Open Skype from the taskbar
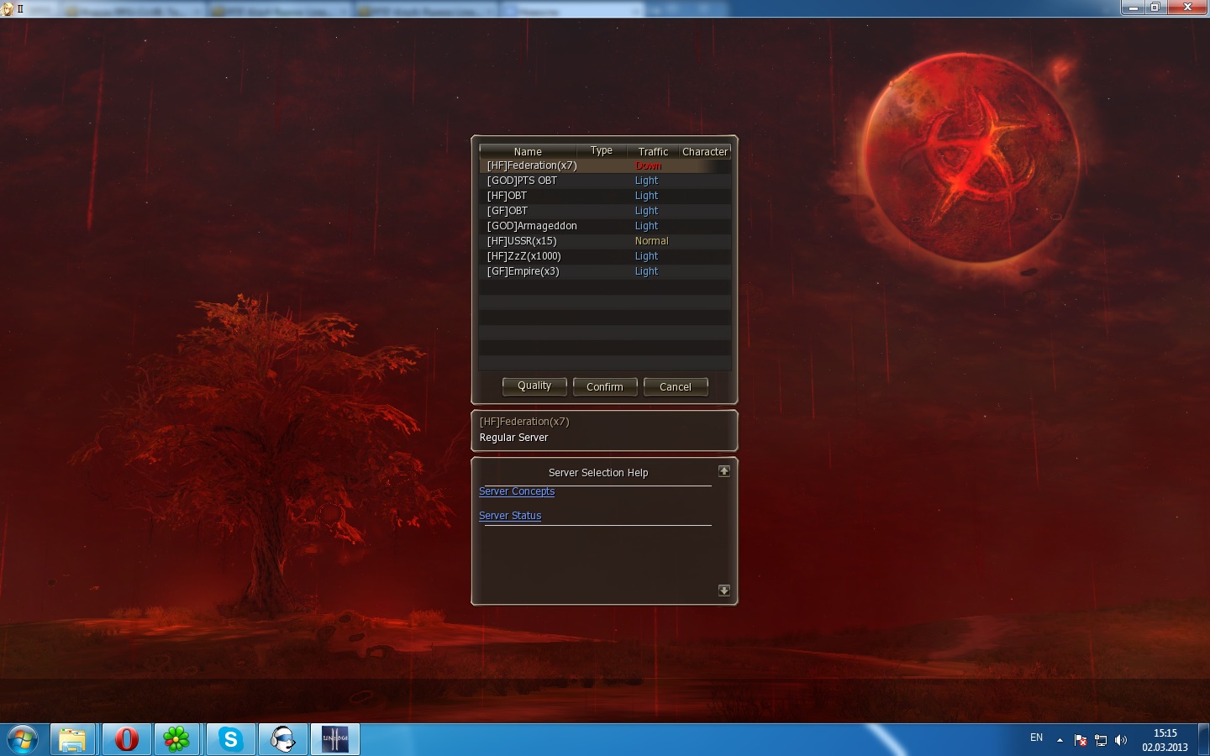The width and height of the screenshot is (1210, 756). [229, 740]
